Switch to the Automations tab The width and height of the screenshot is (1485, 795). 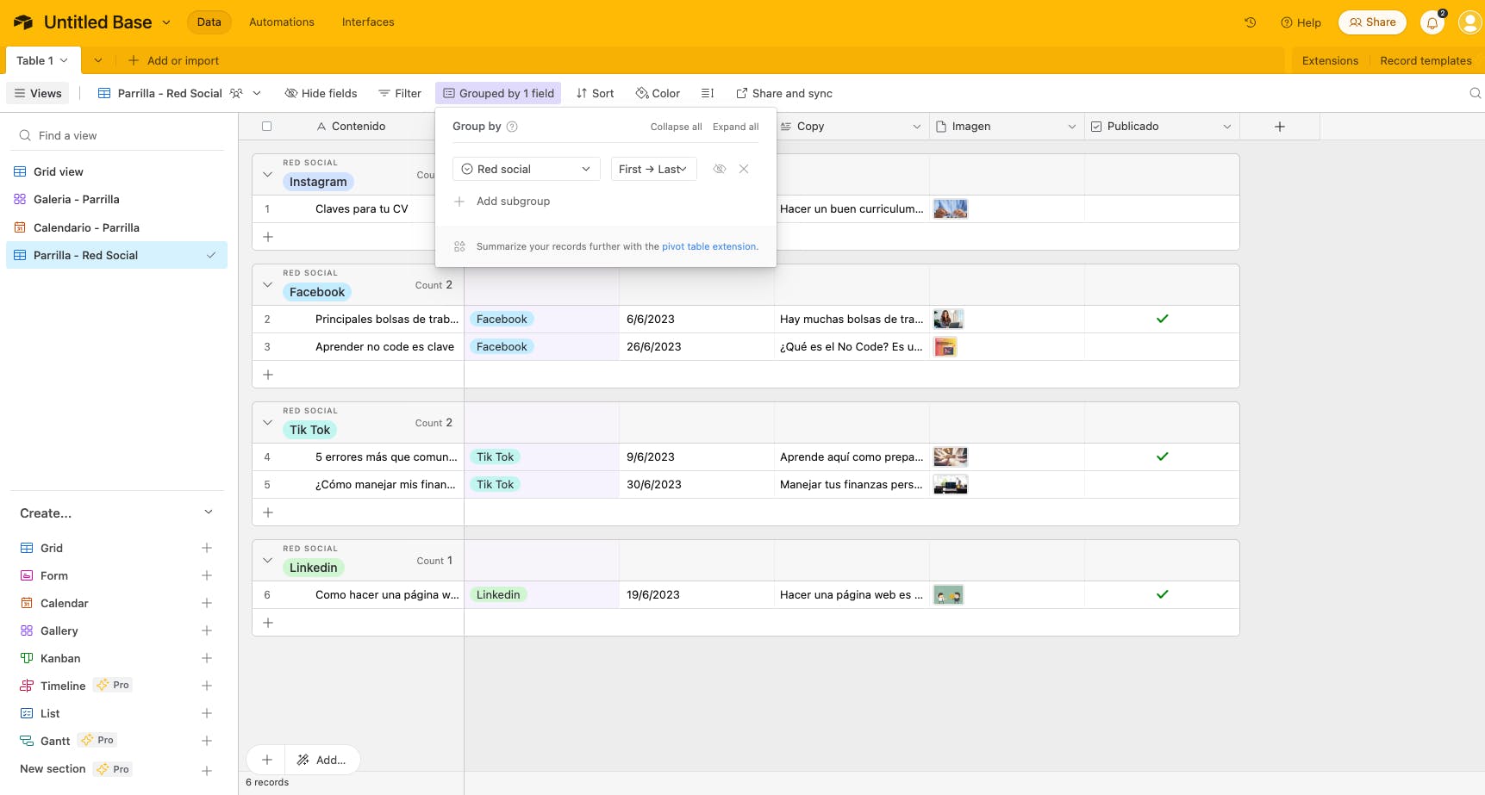(282, 22)
